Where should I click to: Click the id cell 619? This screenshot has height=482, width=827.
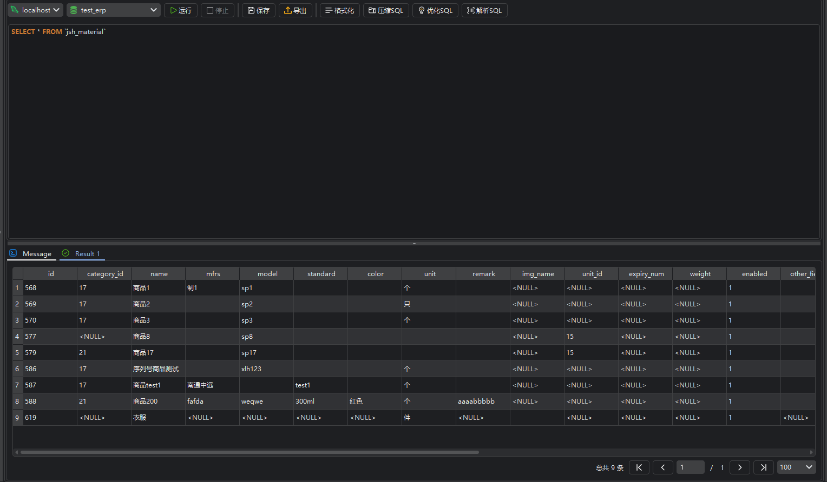tap(50, 418)
